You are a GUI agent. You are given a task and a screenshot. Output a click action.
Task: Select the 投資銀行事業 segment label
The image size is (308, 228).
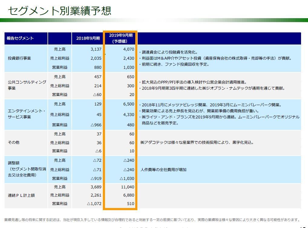pyautogui.click(x=19, y=58)
